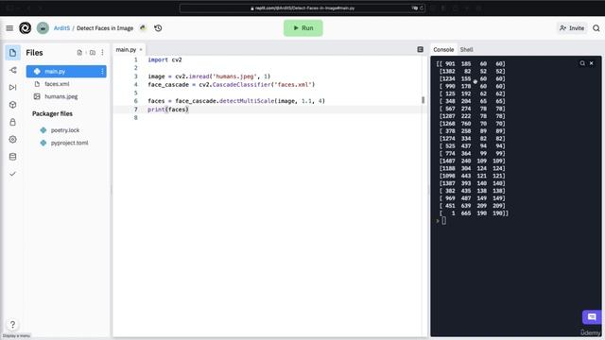Open the Files panel kebab menu
The height and width of the screenshot is (340, 605).
coord(102,53)
